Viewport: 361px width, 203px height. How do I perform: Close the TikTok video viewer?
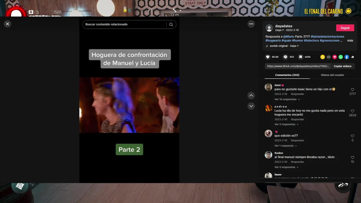8,24
